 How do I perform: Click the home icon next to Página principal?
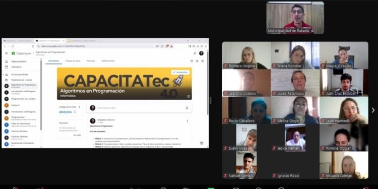click(7, 61)
